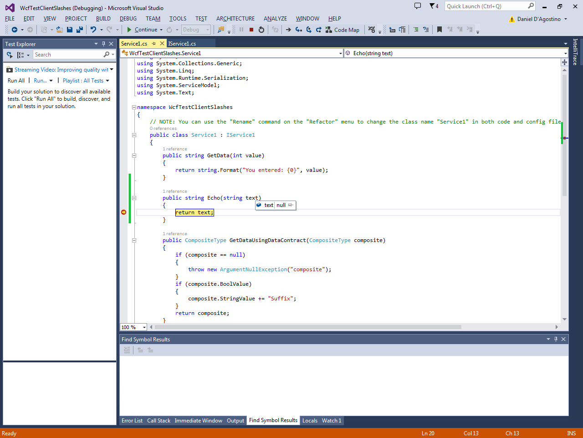Stop debugging with the red square
The height and width of the screenshot is (438, 583).
pyautogui.click(x=251, y=30)
